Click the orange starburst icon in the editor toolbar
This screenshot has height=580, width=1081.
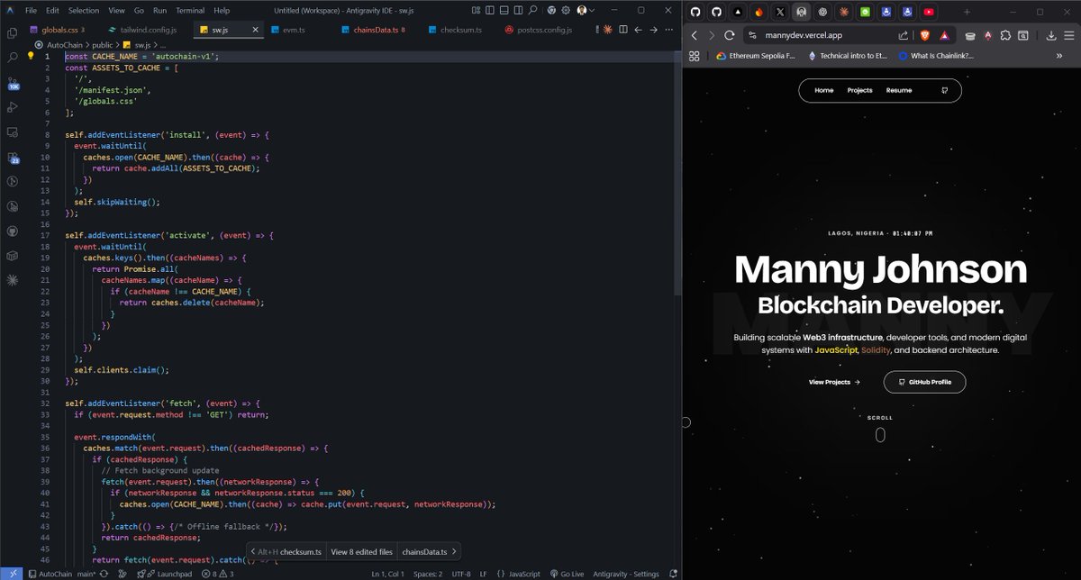607,30
